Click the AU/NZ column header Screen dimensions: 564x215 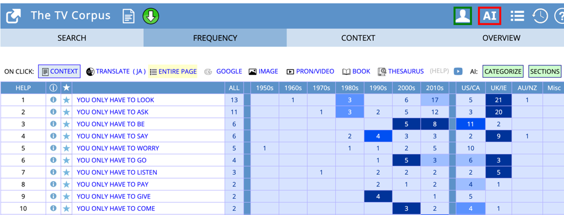[x=527, y=88]
